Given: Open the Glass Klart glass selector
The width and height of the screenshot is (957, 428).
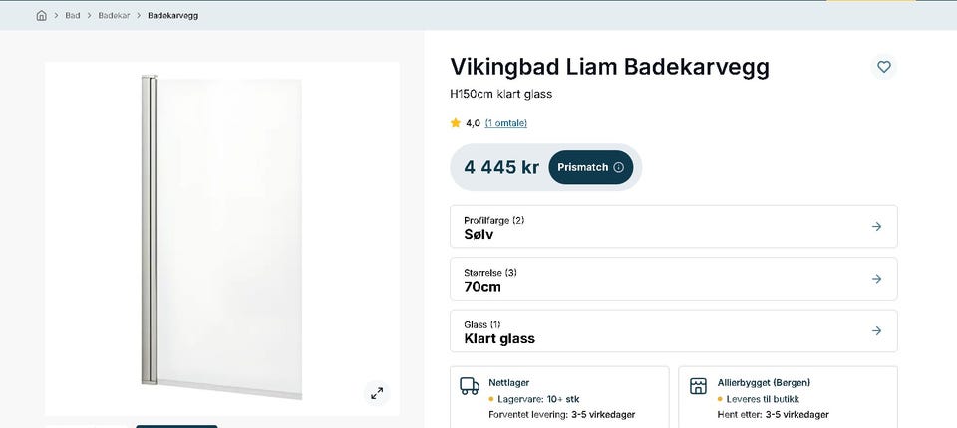Looking at the screenshot, I should (x=674, y=331).
